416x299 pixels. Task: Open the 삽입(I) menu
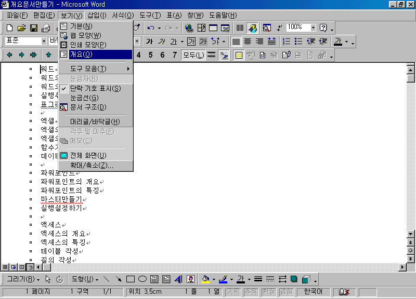click(97, 16)
